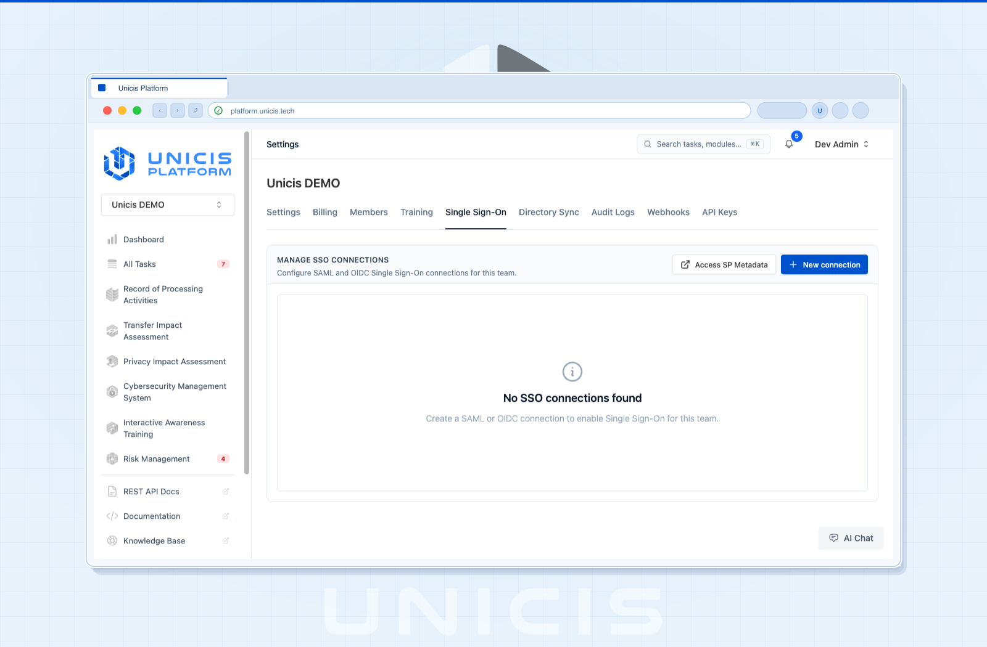987x647 pixels.
Task: Click the Risk Management count badge 4
Action: tap(223, 459)
